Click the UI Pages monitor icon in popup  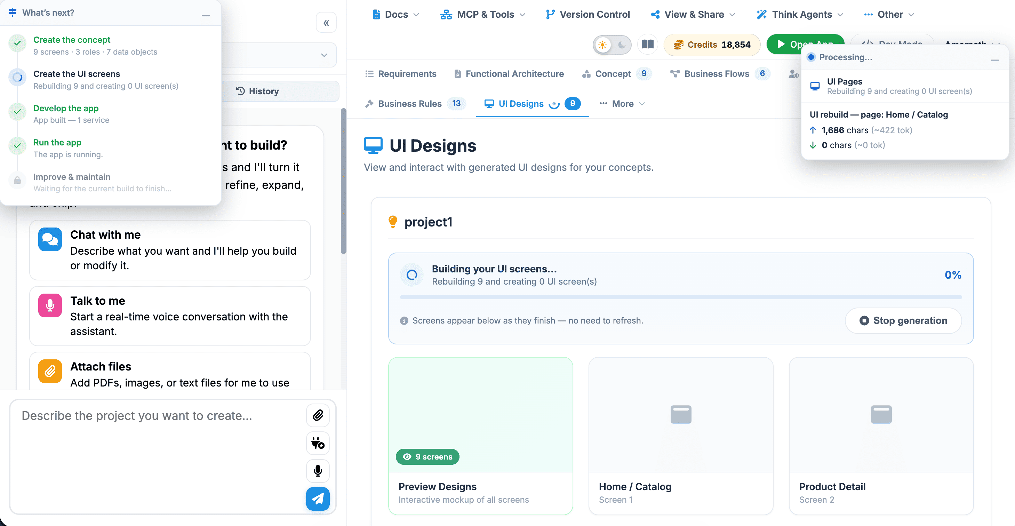[815, 86]
